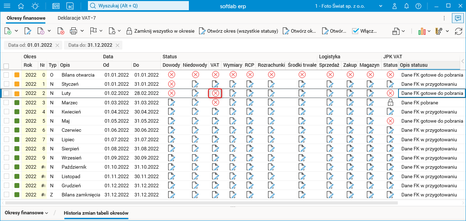The height and width of the screenshot is (221, 466).
Task: Edit the selected period icon
Action: pyautogui.click(x=28, y=31)
